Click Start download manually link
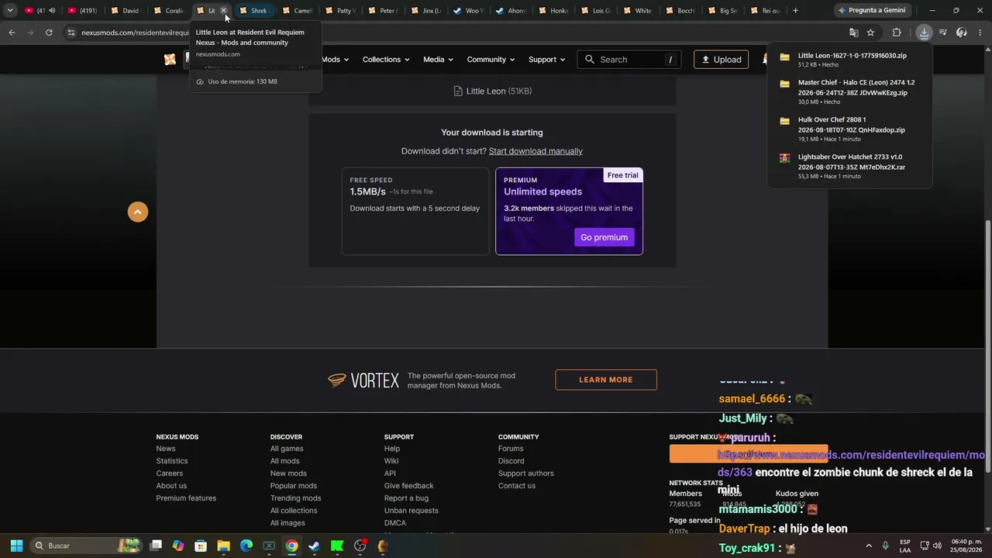Image resolution: width=992 pixels, height=558 pixels. point(536,151)
